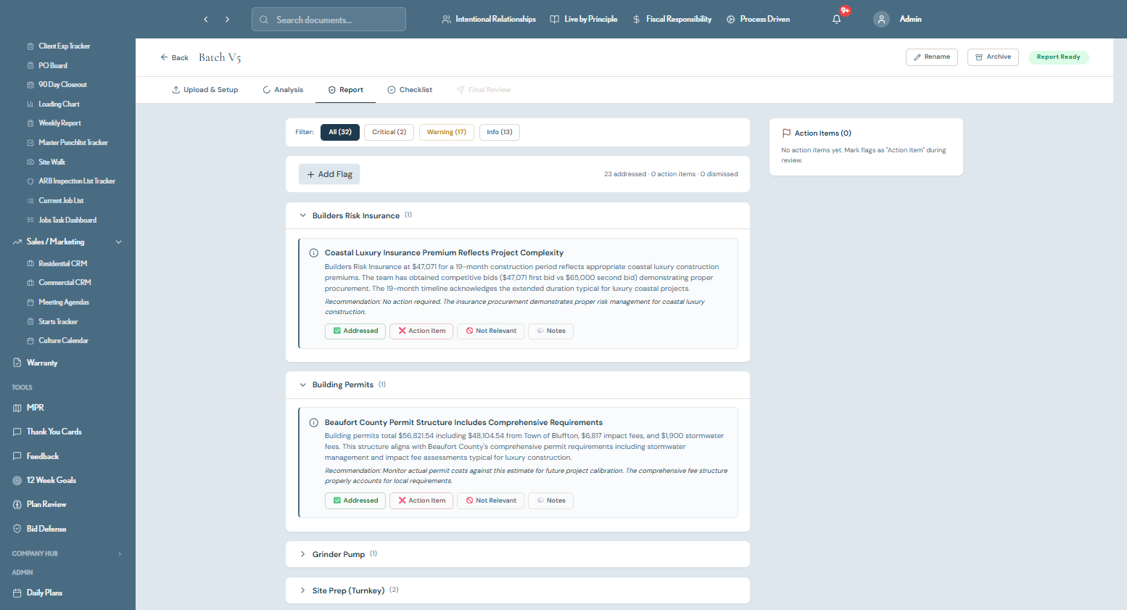Click the Rename button
The height and width of the screenshot is (610, 1127).
pyautogui.click(x=932, y=57)
